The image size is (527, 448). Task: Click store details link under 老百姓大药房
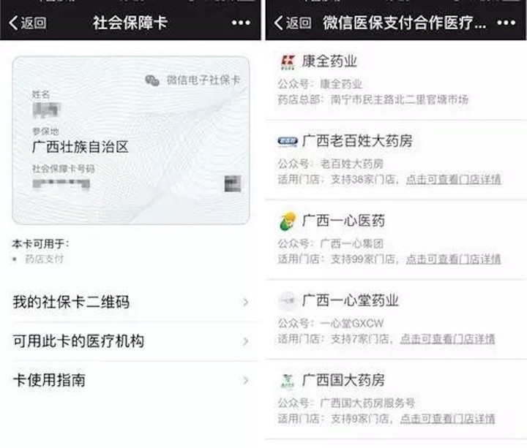453,180
